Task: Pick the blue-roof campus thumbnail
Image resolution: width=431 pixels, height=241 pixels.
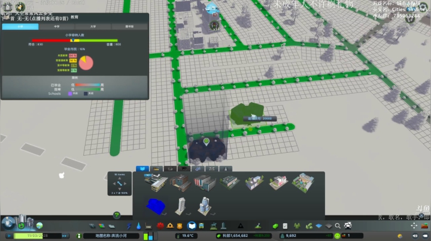Action: tap(254, 183)
